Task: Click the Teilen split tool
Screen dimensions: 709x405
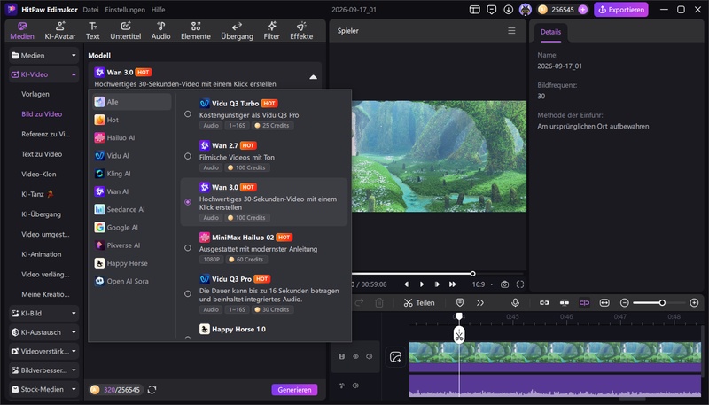Action: 419,302
